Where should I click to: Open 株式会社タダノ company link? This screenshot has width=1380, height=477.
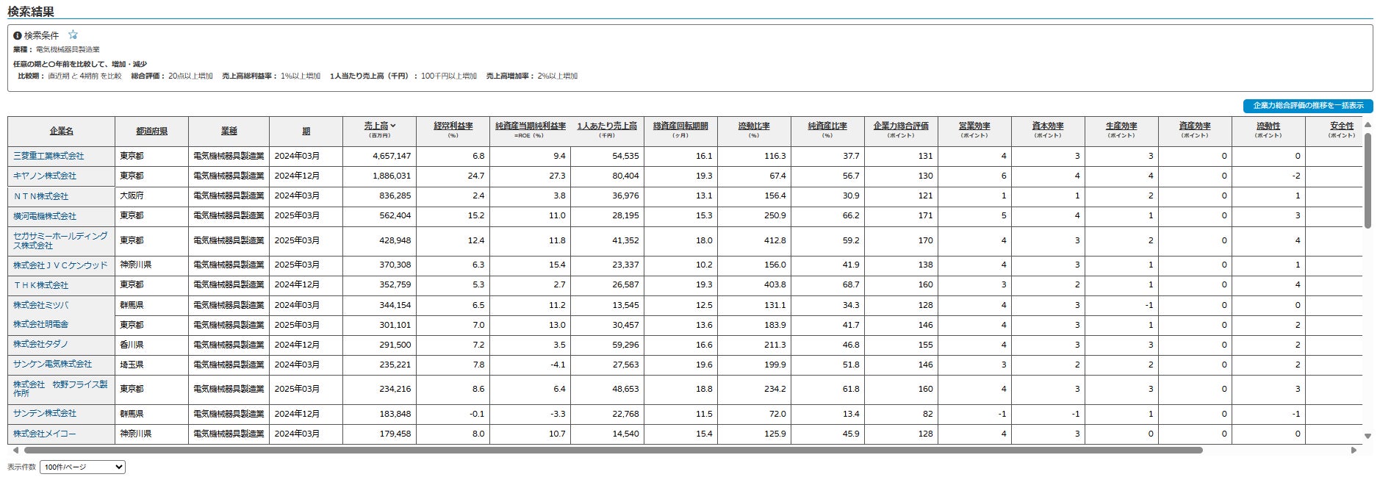(41, 344)
